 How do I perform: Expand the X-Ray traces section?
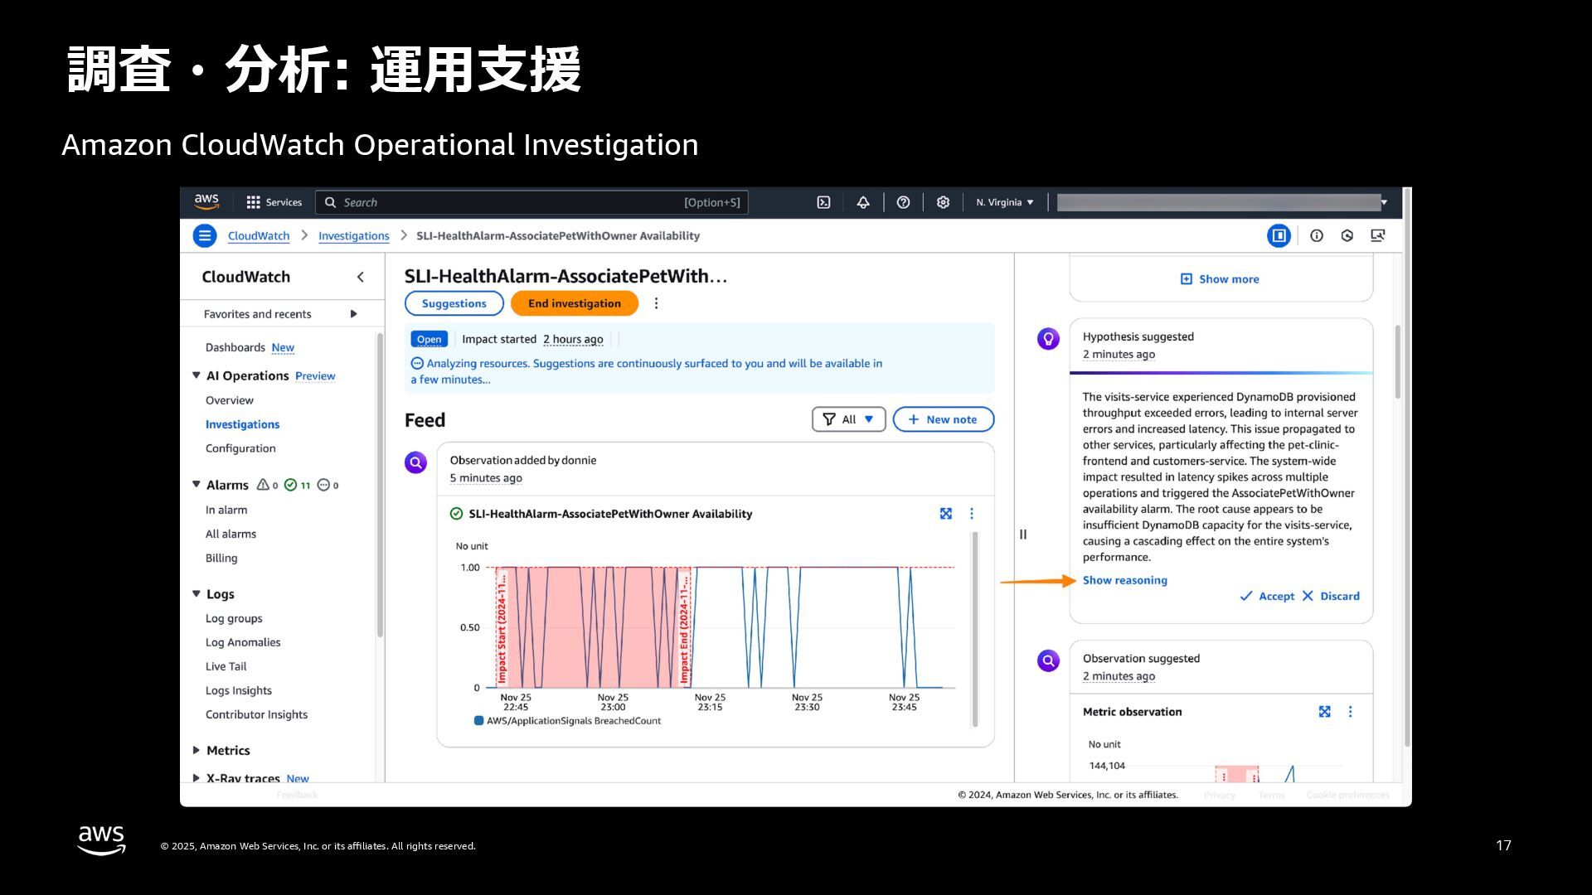197,778
